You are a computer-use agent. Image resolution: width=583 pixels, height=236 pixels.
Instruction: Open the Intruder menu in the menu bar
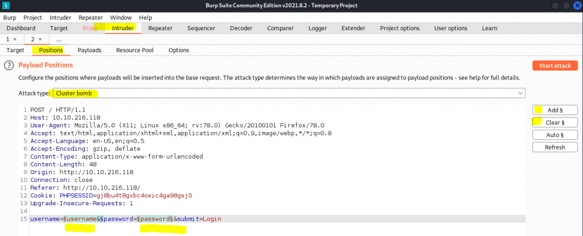point(60,18)
